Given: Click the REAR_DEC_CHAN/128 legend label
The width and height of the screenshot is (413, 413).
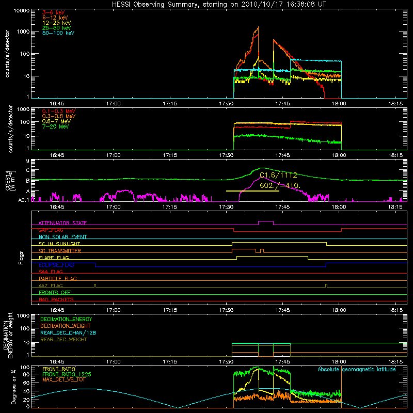Looking at the screenshot, I should [68, 332].
